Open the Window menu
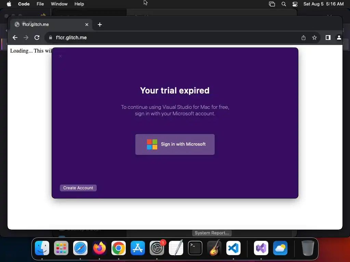The image size is (350, 262). [59, 4]
